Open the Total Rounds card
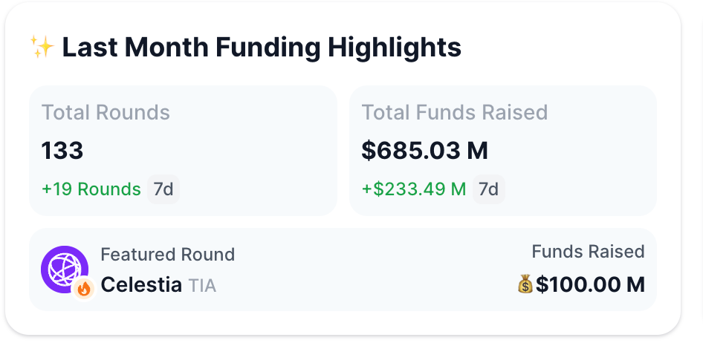 (183, 151)
